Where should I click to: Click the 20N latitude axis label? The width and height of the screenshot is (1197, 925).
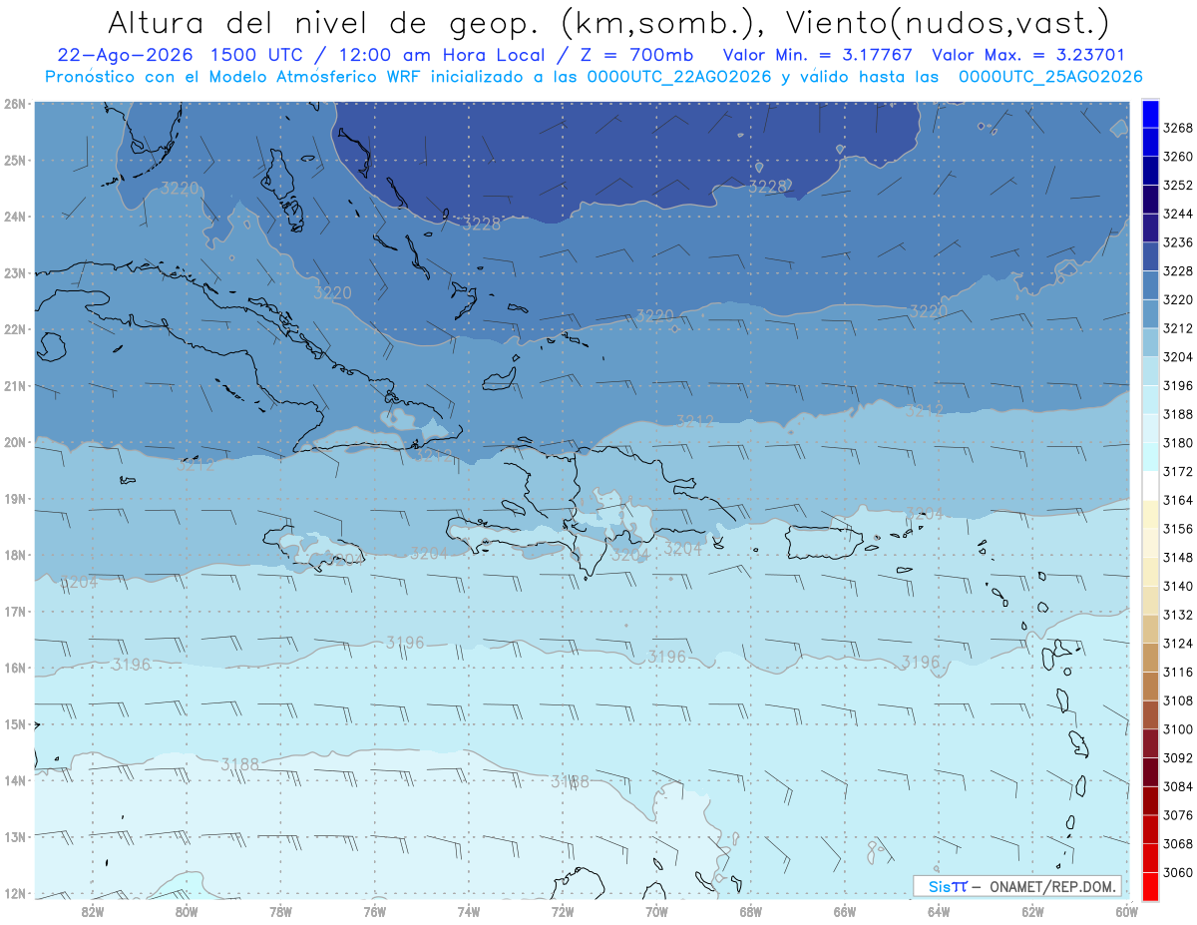point(16,442)
